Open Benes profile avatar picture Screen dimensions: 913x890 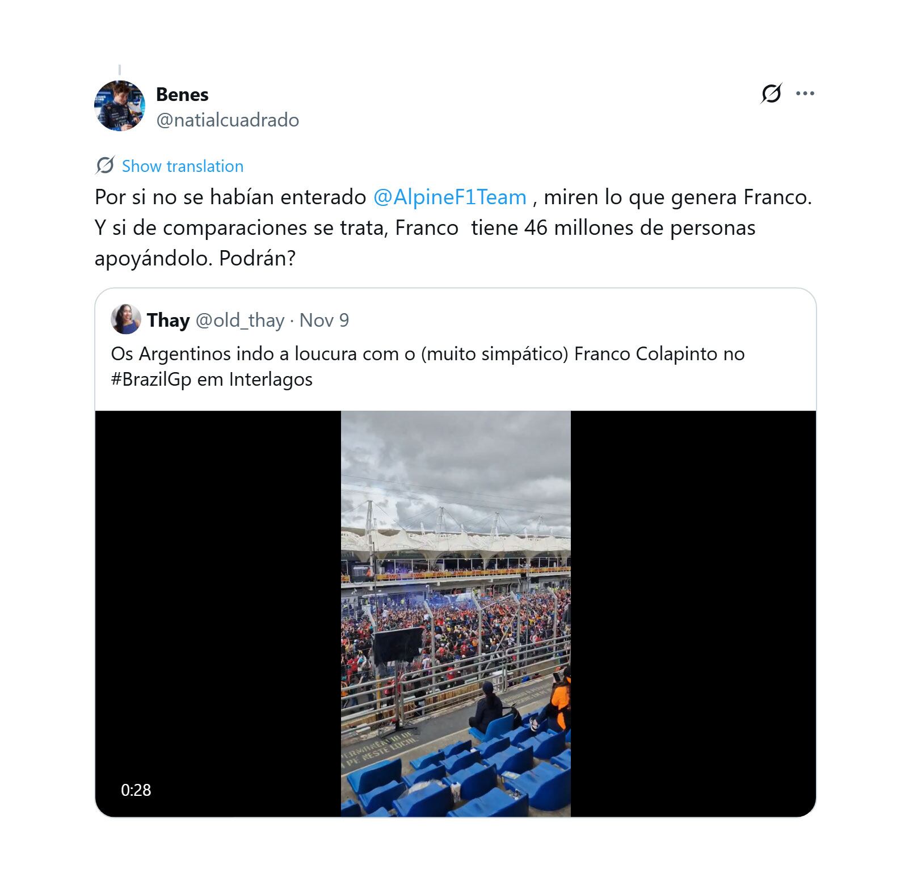(x=119, y=106)
